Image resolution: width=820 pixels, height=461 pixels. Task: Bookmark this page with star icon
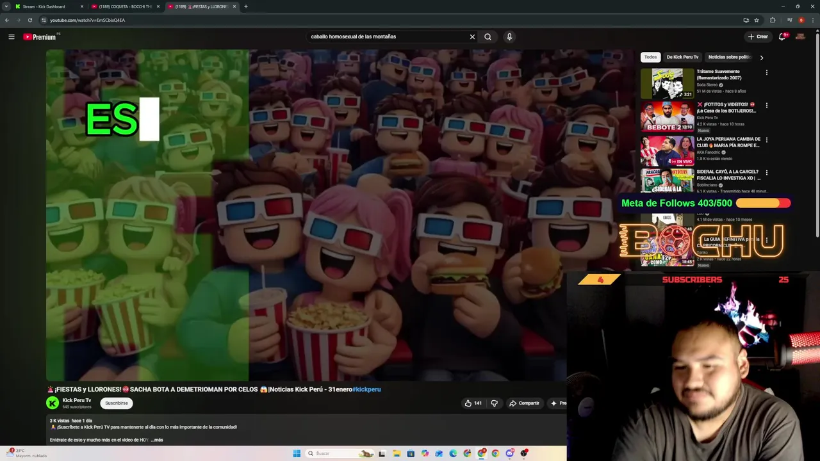coord(757,20)
